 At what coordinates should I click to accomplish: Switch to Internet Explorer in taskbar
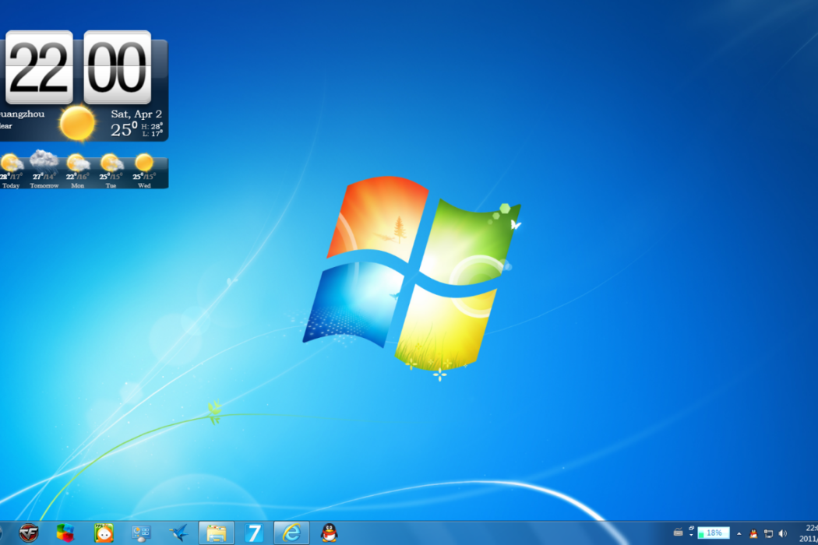tap(291, 533)
